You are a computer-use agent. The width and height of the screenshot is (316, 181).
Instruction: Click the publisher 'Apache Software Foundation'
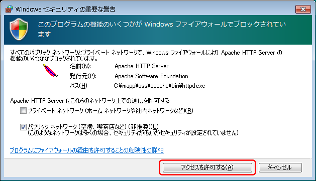[x=151, y=76]
